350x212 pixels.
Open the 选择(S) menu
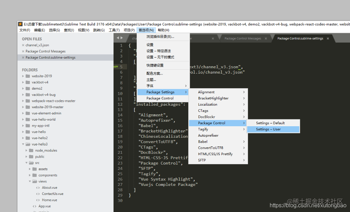(x=54, y=30)
